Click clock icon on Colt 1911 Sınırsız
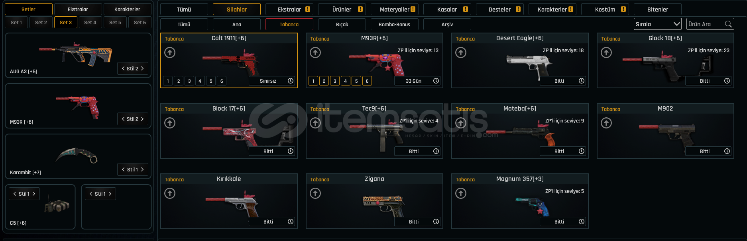This screenshot has width=747, height=241. pyautogui.click(x=291, y=81)
